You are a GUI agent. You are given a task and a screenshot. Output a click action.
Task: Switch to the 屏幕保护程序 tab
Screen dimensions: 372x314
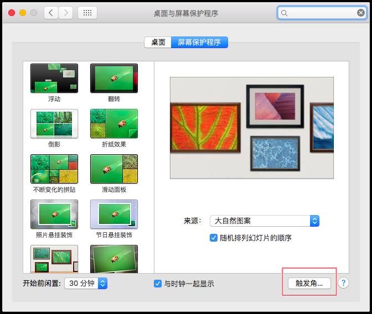199,42
